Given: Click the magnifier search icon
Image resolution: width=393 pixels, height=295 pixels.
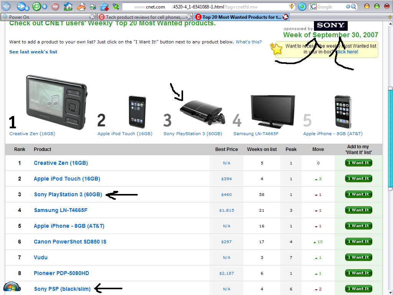Looking at the screenshot, I should (353, 7).
